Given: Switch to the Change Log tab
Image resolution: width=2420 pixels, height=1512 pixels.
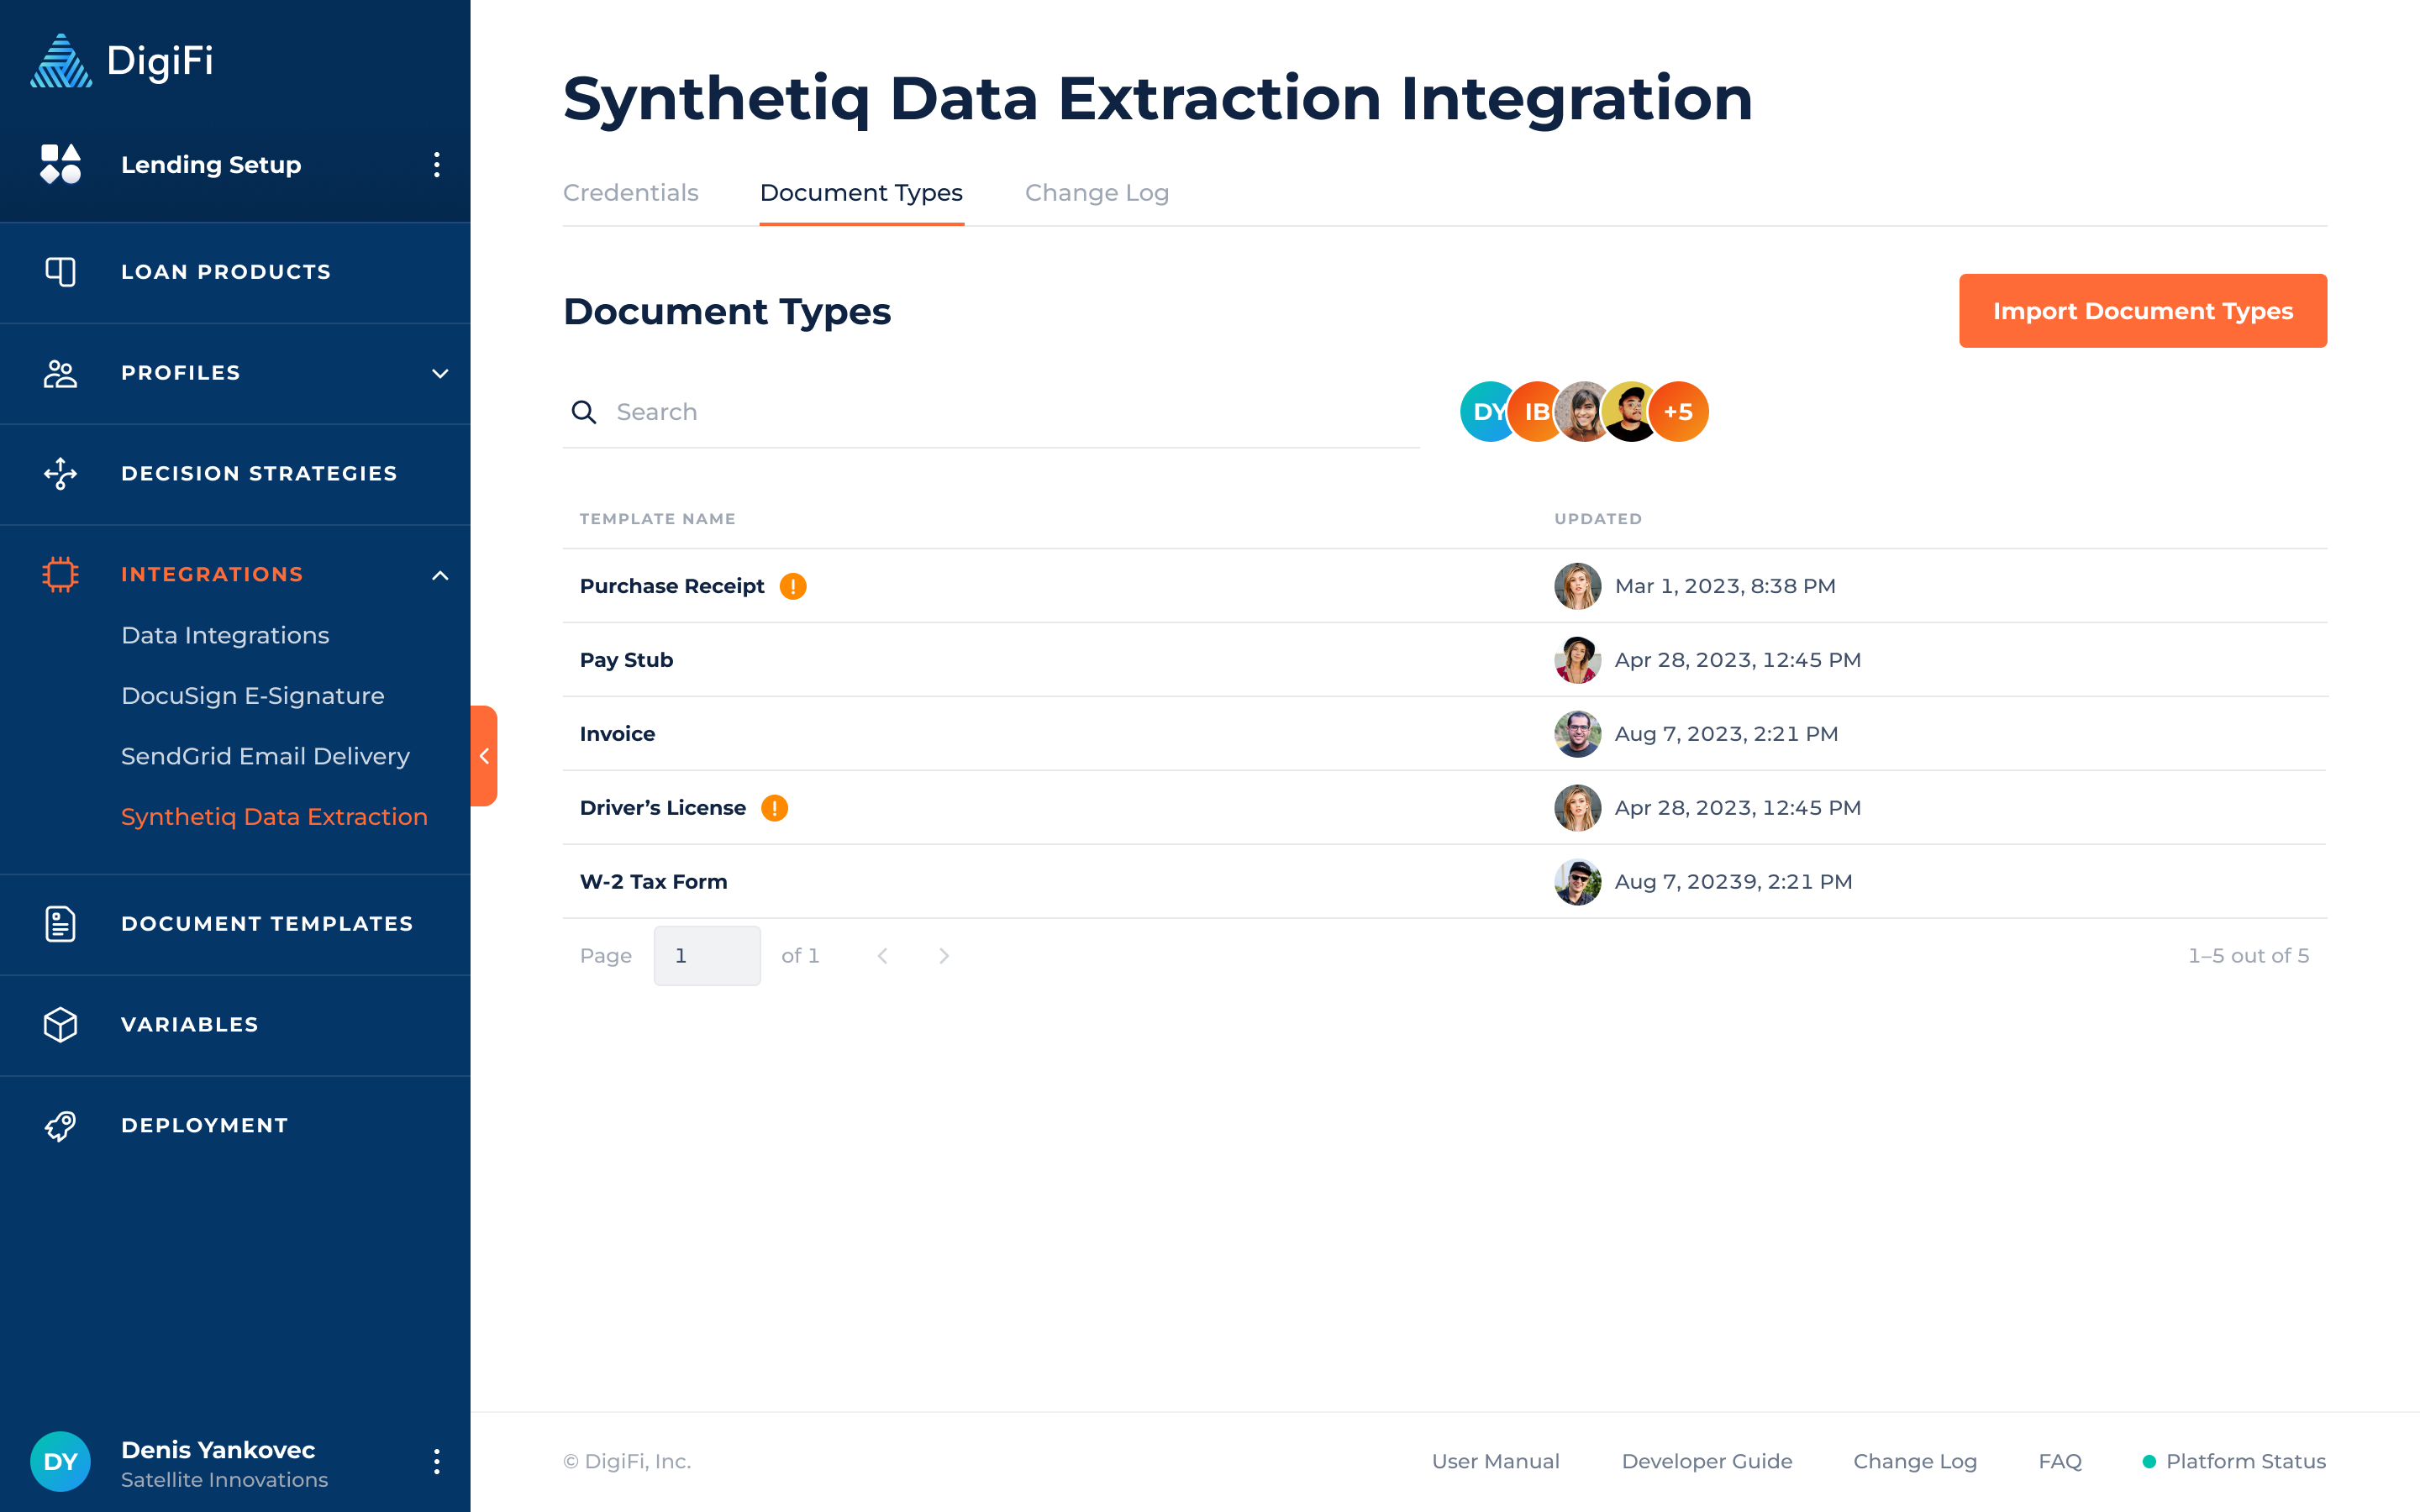Looking at the screenshot, I should 1096,193.
